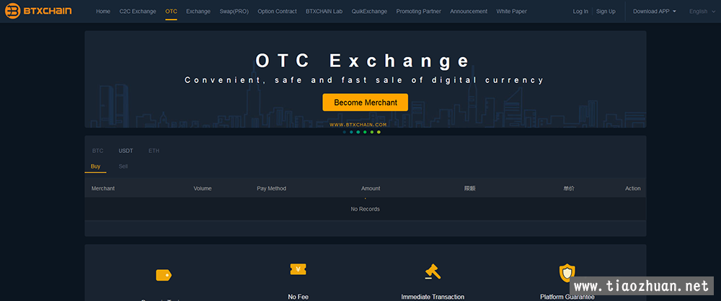The image size is (721, 301).
Task: Click the Amount column header
Action: click(371, 188)
